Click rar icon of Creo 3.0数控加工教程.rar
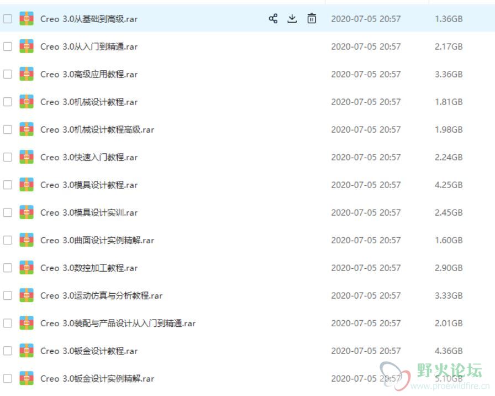The height and width of the screenshot is (396, 495). point(27,268)
